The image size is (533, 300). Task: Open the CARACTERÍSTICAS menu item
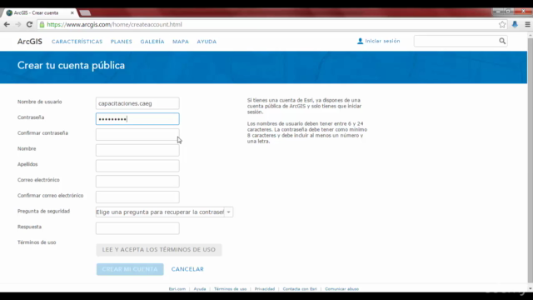tap(77, 42)
